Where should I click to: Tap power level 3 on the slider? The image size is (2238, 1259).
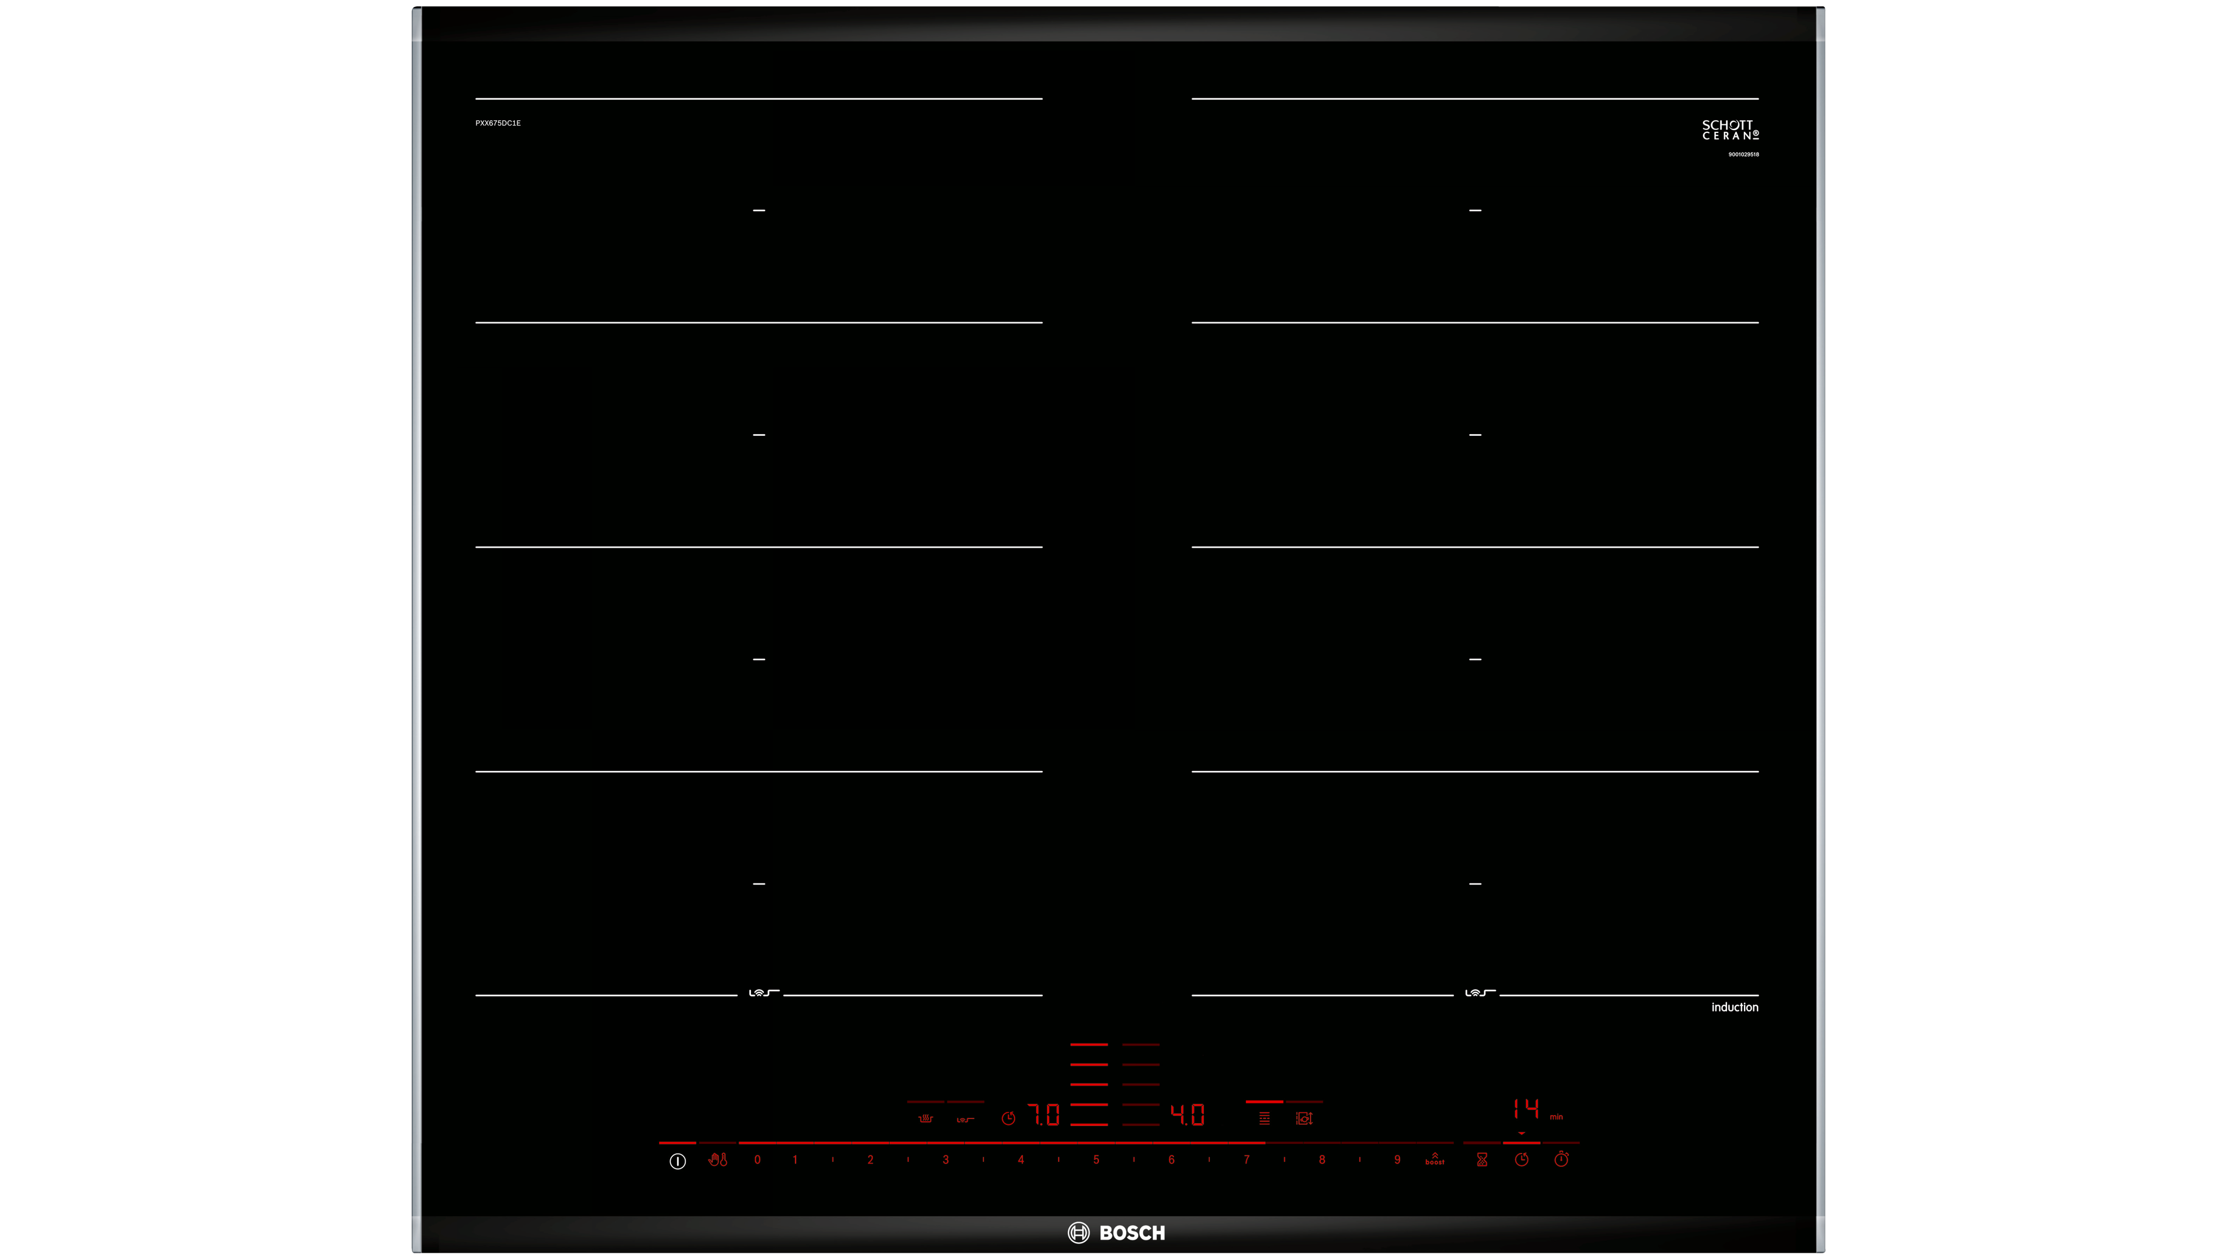[x=945, y=1159]
